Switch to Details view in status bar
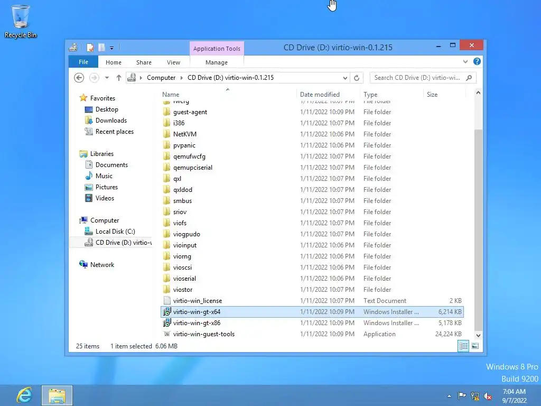 click(463, 346)
